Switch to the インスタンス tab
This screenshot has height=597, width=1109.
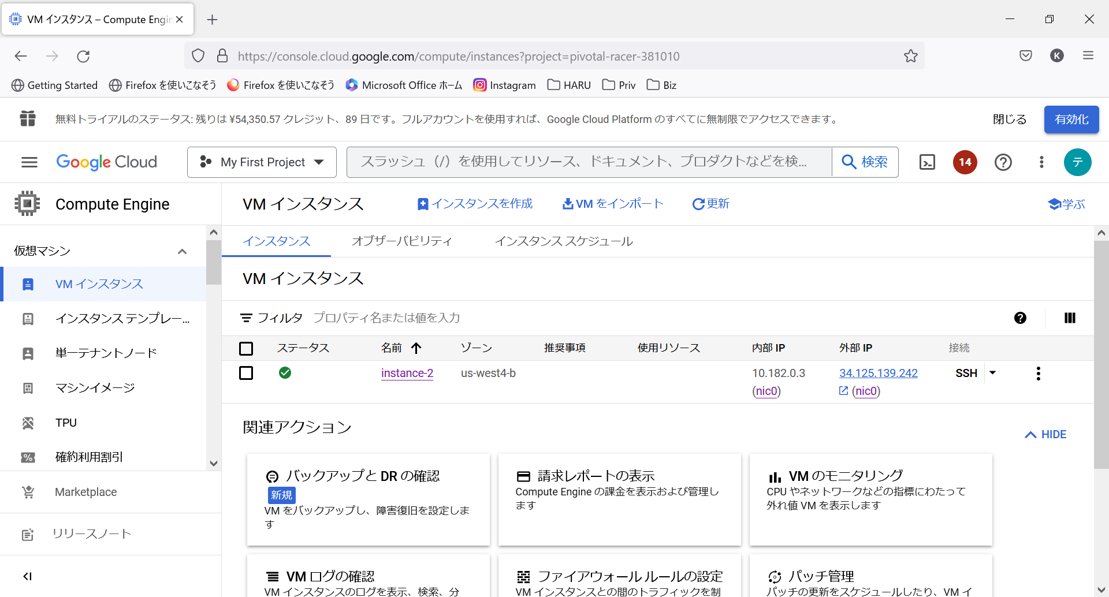click(x=276, y=241)
